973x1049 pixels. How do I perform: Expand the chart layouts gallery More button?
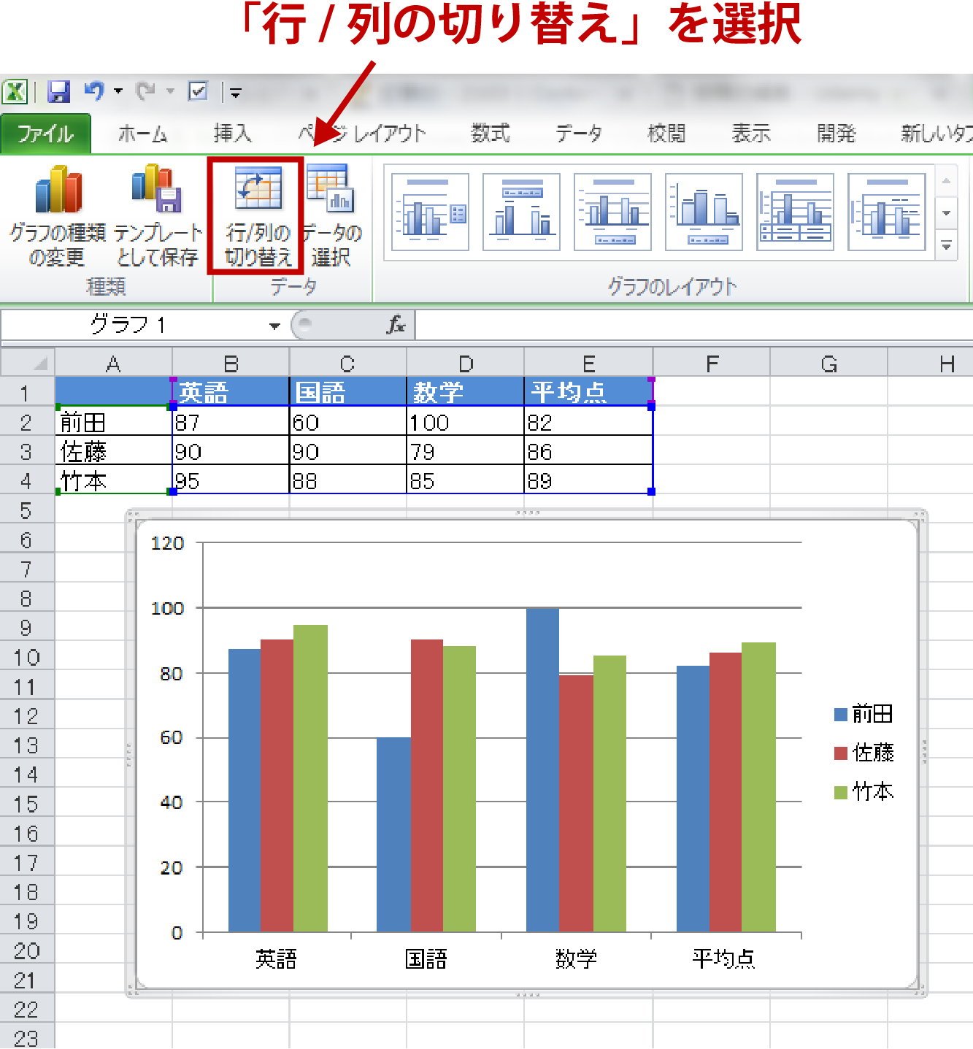tap(946, 247)
